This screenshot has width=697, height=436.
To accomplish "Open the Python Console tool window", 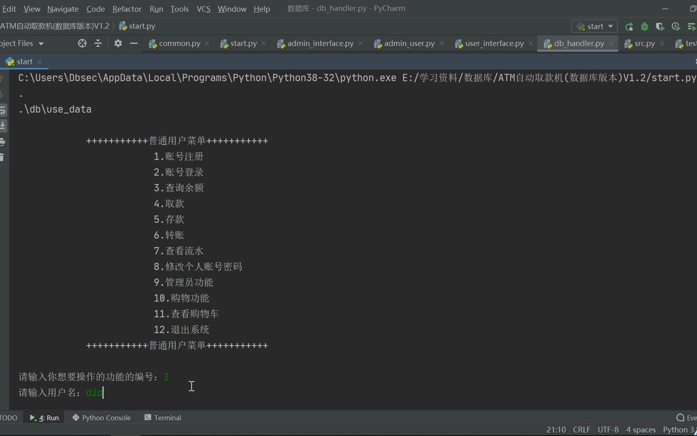I will [102, 418].
